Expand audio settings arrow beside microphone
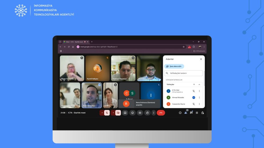The height and width of the screenshot is (148, 264). coord(102,113)
